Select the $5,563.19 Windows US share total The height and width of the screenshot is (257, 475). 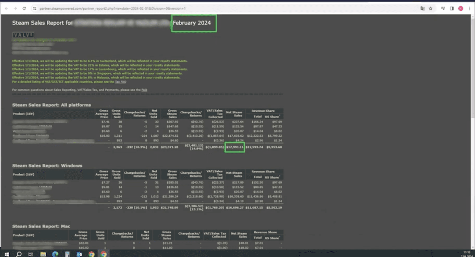[x=274, y=208]
